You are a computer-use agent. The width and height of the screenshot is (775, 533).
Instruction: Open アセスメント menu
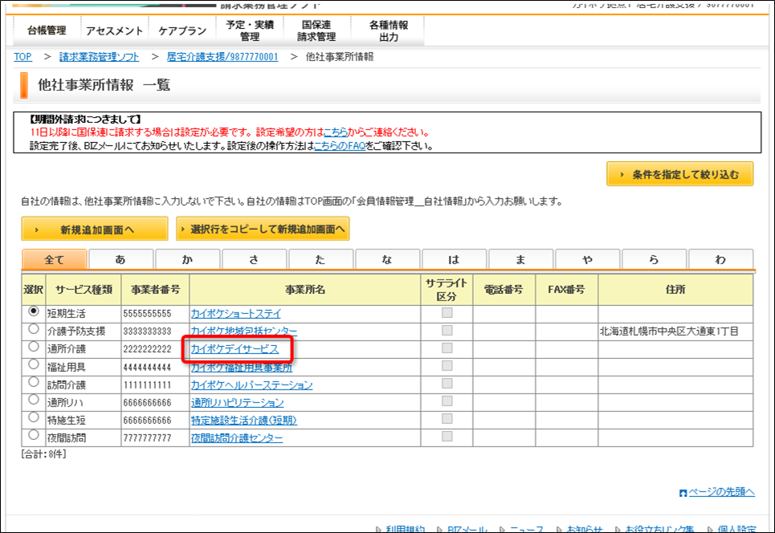(114, 31)
